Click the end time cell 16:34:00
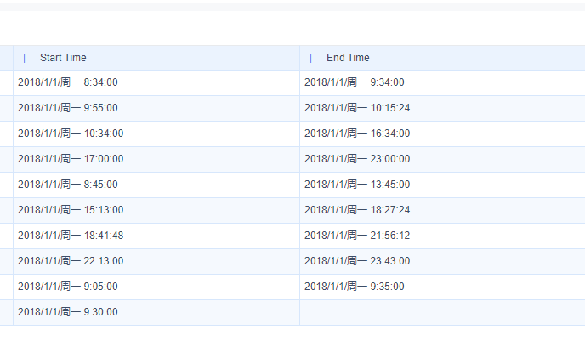The image size is (585, 341). point(357,134)
